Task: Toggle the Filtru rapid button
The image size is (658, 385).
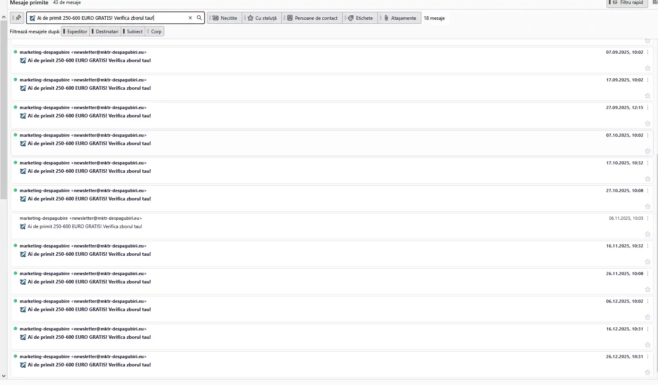Action: (627, 3)
